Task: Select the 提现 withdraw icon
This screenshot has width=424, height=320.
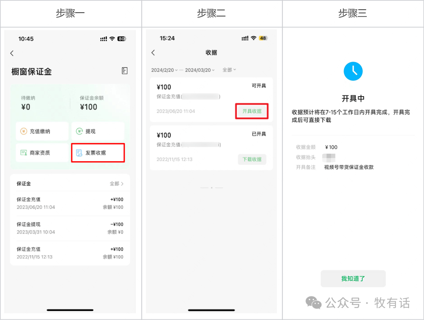Action: [x=79, y=131]
